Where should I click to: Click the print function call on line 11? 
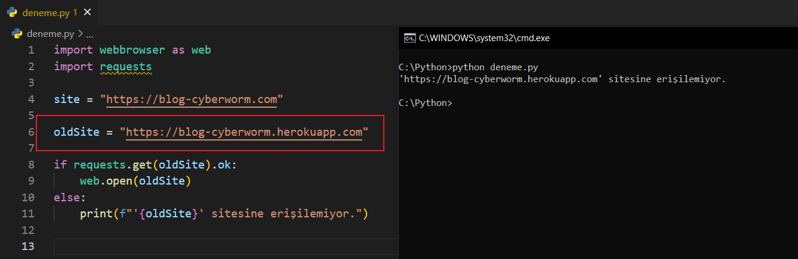coord(93,213)
